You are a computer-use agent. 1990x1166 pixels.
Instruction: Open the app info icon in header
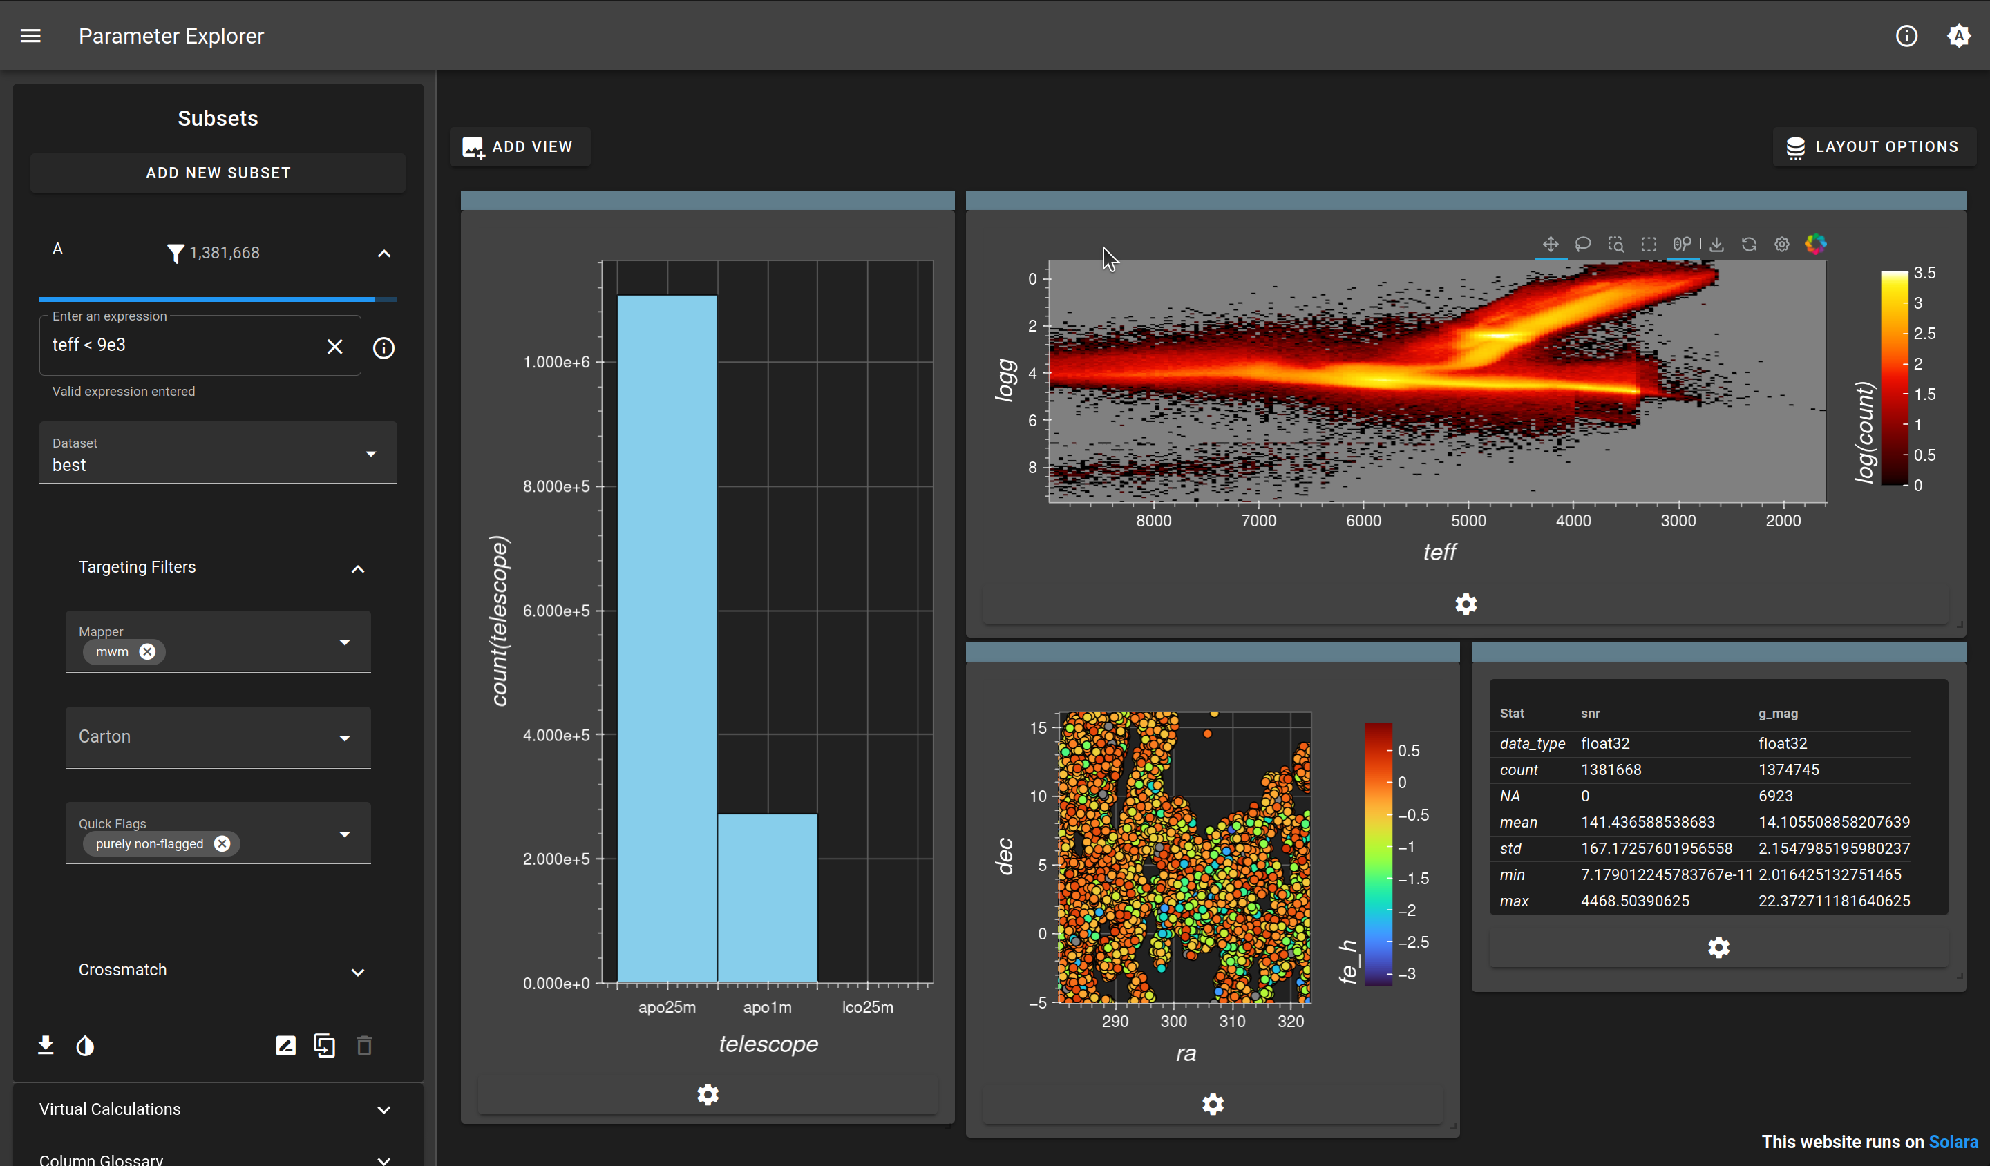[x=1906, y=35]
